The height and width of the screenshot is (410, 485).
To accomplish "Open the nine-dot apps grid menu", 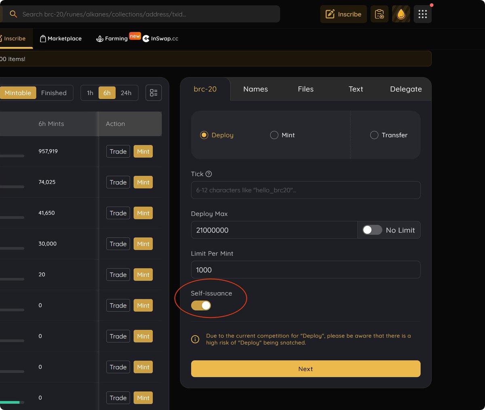I will pyautogui.click(x=422, y=14).
